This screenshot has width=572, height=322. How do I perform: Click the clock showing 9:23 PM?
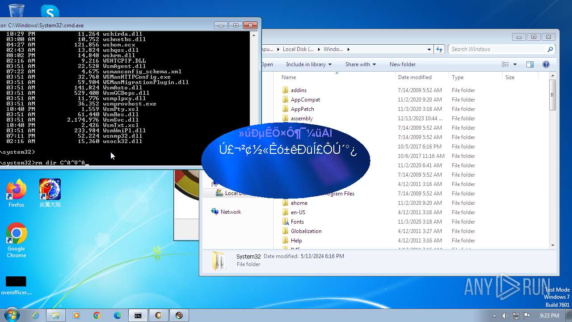point(549,316)
